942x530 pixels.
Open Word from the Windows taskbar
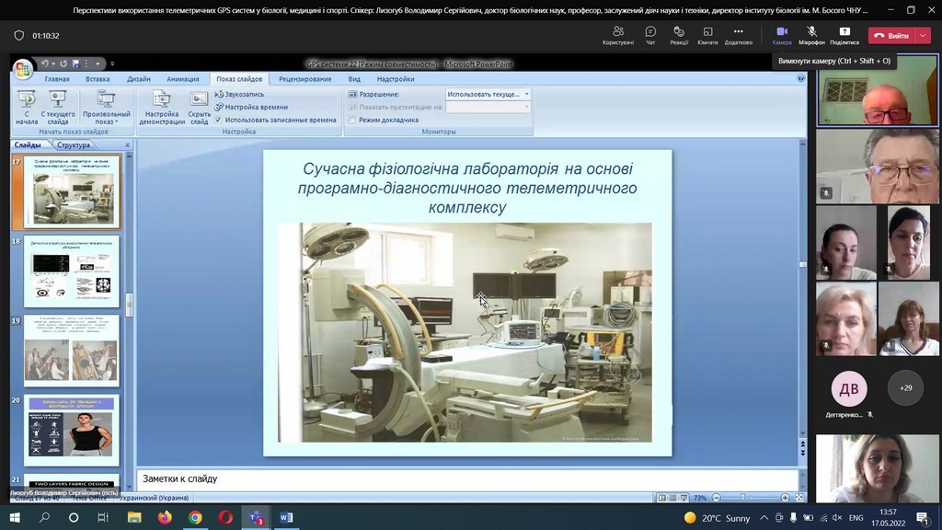coord(284,518)
